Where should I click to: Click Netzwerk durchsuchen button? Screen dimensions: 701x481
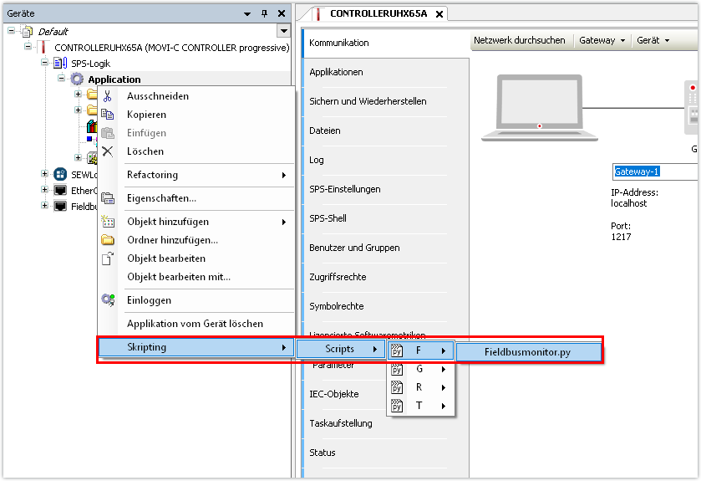tap(519, 40)
